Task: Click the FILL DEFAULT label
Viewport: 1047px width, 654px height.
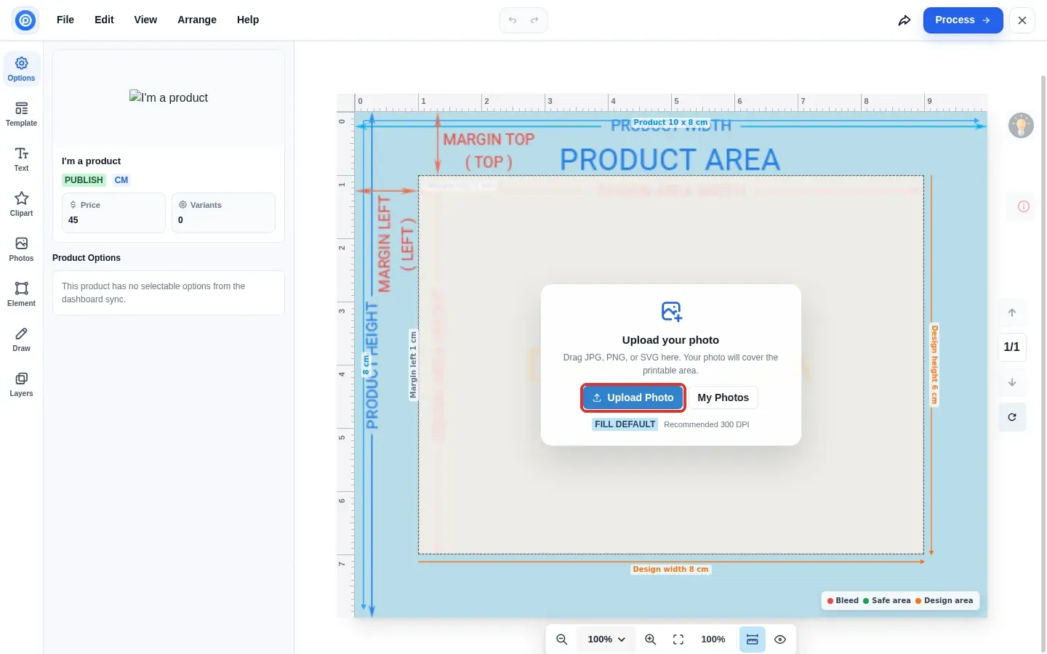Action: (625, 424)
